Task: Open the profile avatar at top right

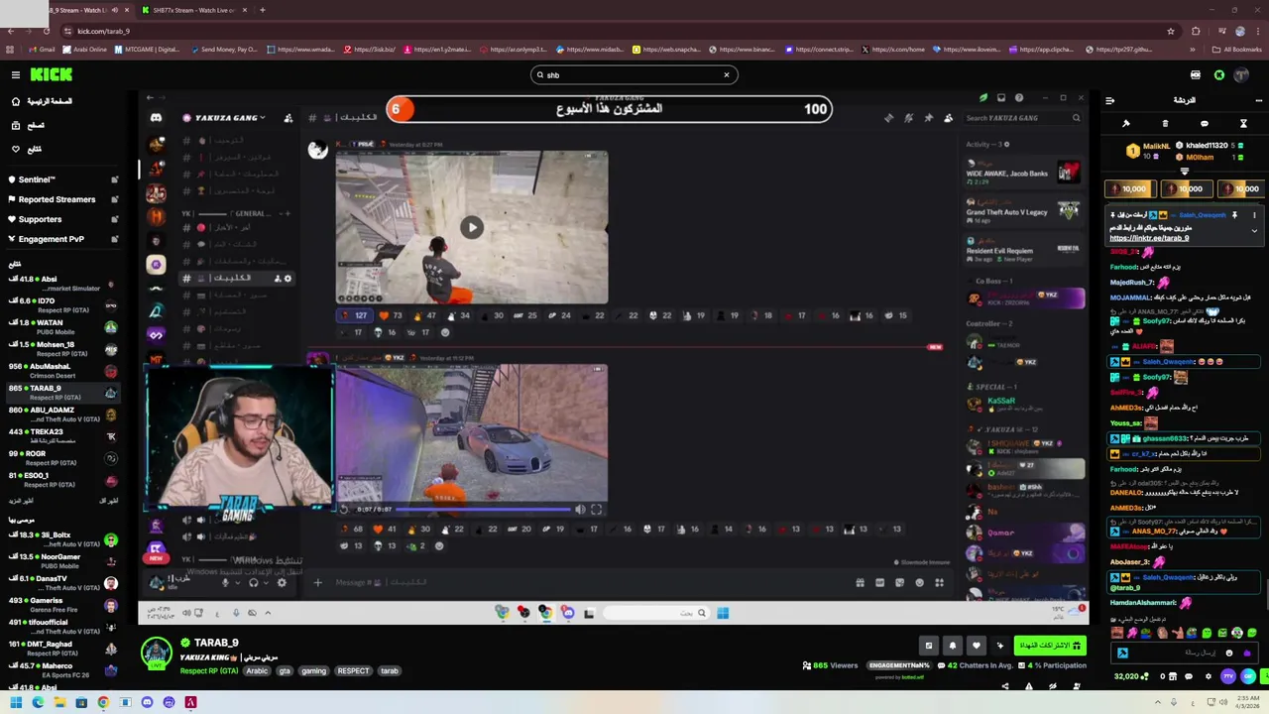Action: pos(1240,74)
